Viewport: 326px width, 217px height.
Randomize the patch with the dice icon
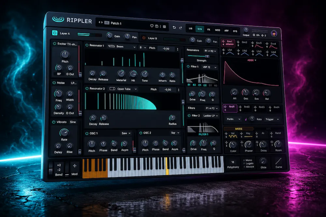pyautogui.click(x=164, y=27)
